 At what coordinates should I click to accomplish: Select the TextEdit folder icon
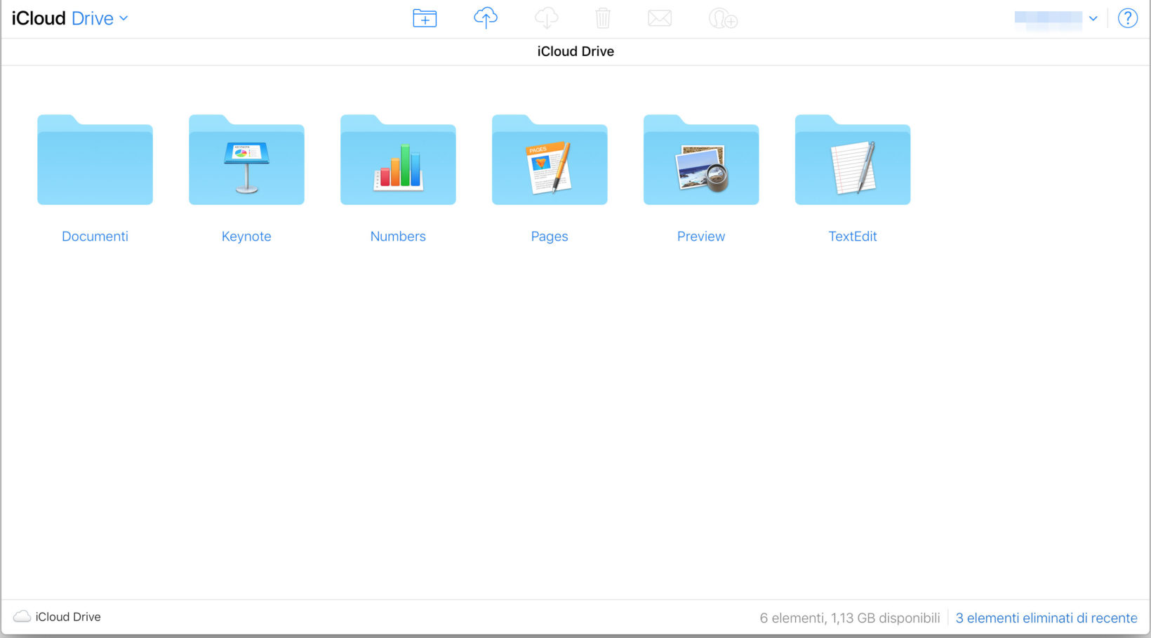(x=853, y=159)
